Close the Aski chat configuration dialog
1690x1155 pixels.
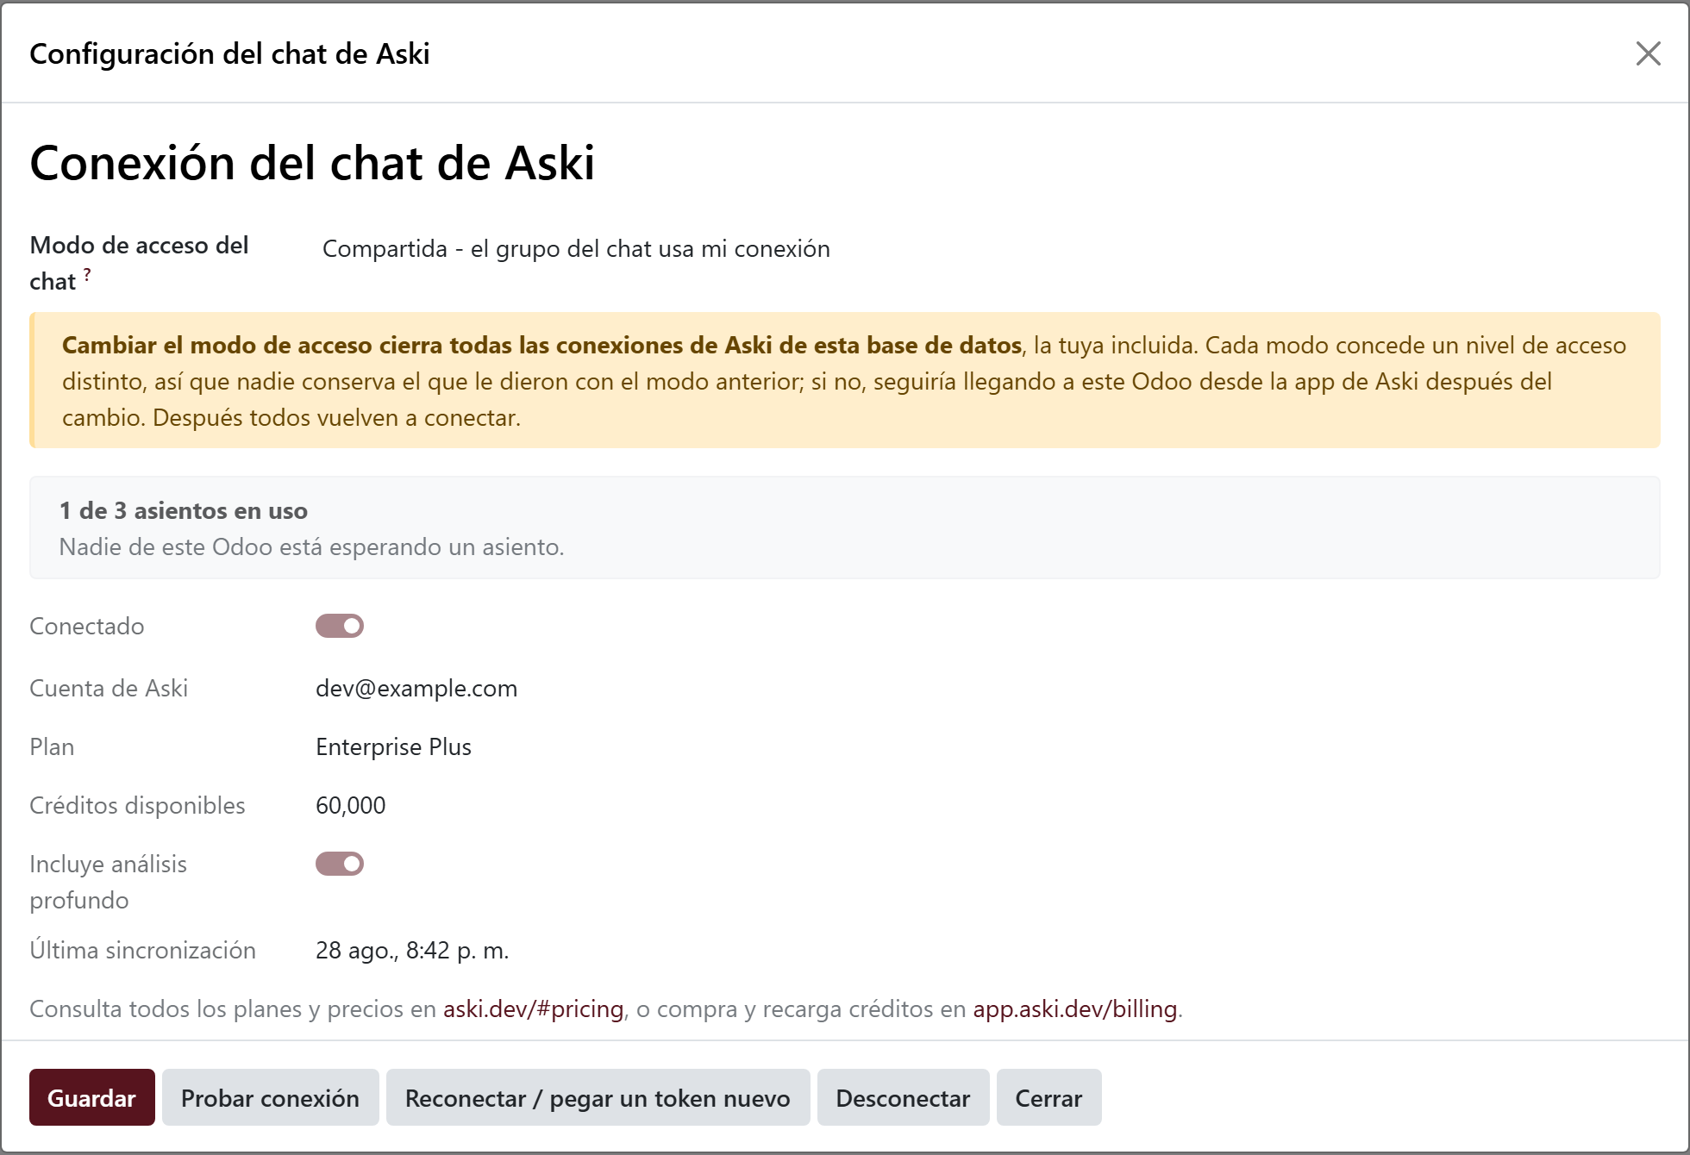click(x=1648, y=53)
